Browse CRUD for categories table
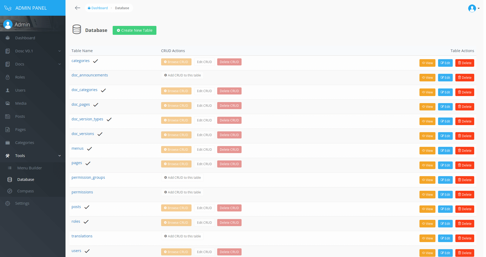The height and width of the screenshot is (257, 486). pos(176,62)
